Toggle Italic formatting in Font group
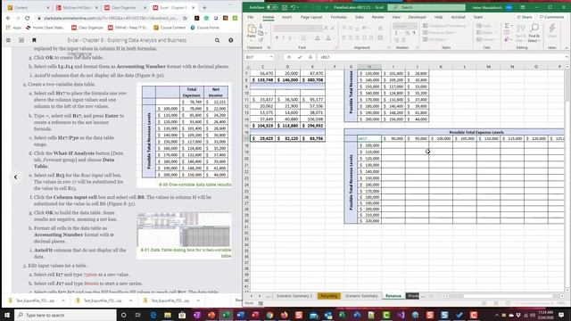Screen dimensions: 571x321 pyautogui.click(x=284, y=37)
